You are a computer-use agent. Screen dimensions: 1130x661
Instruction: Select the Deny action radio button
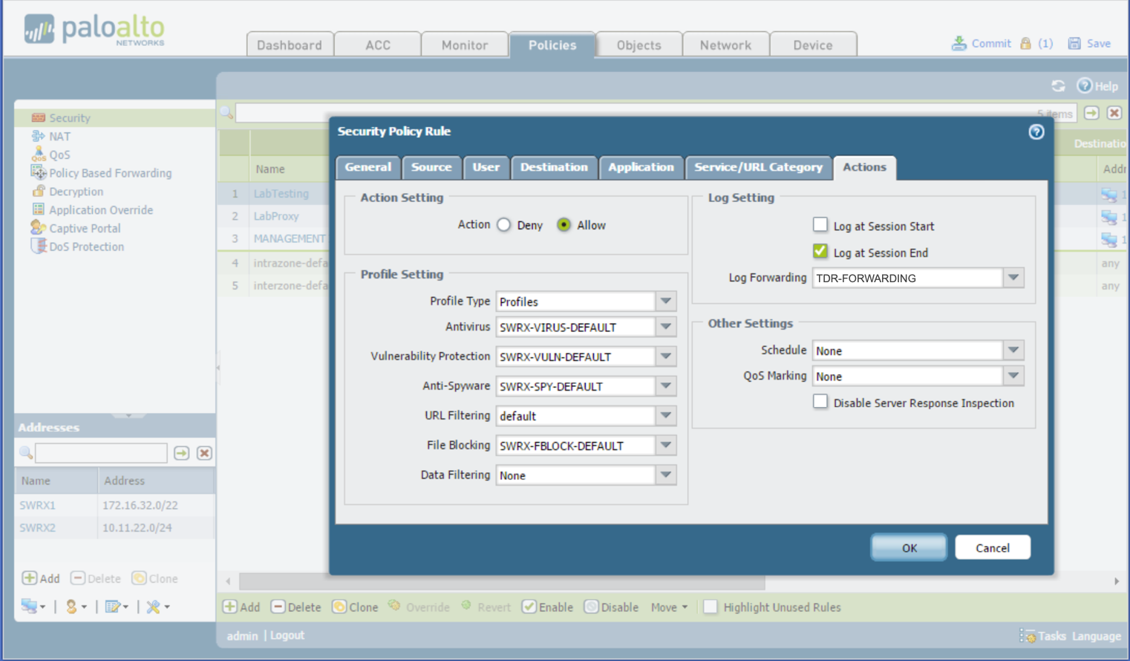point(504,224)
